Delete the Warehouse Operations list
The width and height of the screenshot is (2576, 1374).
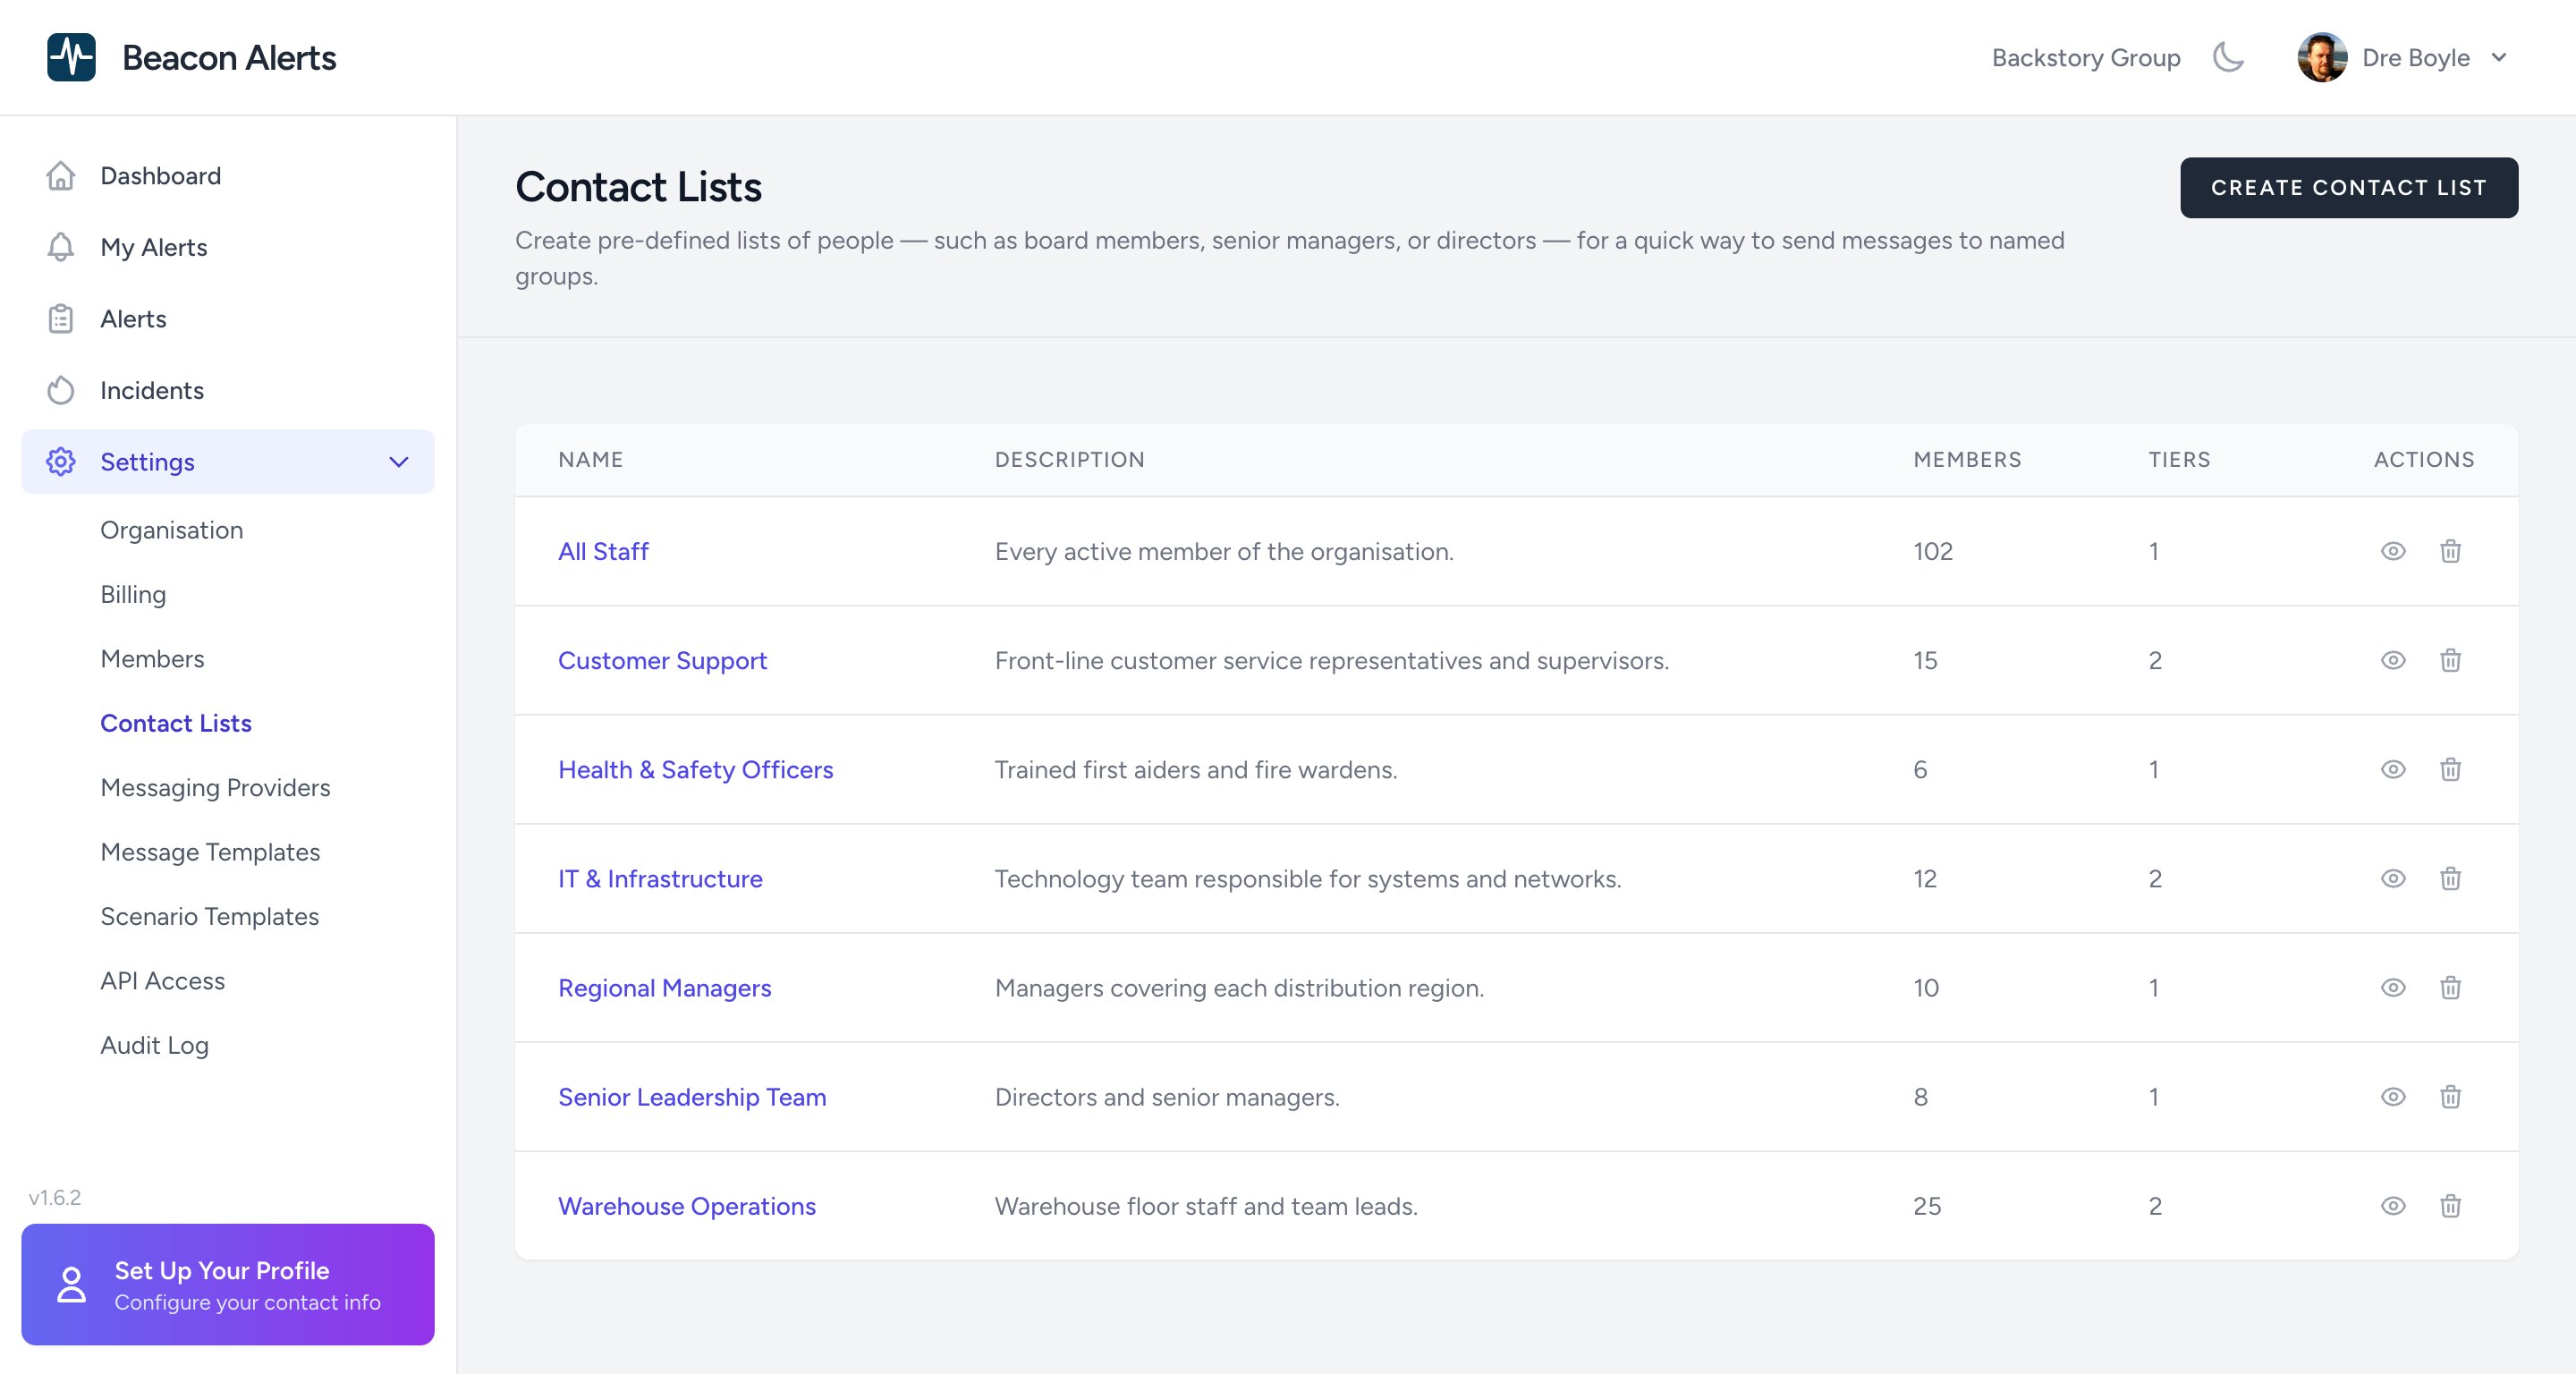point(2450,1206)
